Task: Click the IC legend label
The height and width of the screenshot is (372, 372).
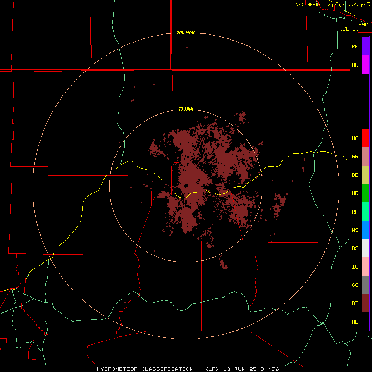Action: click(355, 267)
